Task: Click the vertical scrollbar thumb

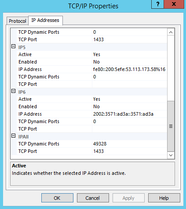Action: click(171, 126)
